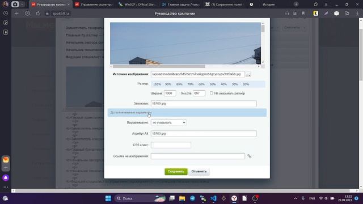
Task: Switch to Yandex Browser taskbar icon
Action: (x=234, y=198)
